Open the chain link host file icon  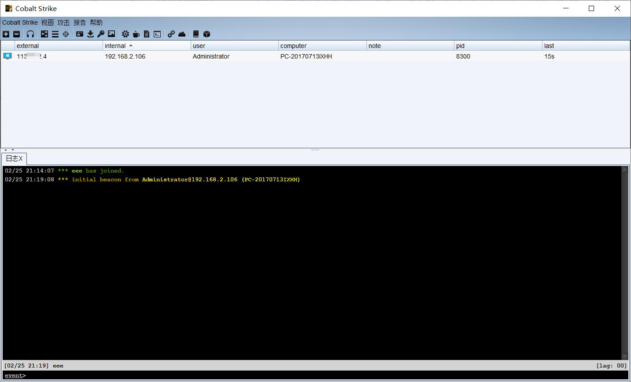coord(171,34)
